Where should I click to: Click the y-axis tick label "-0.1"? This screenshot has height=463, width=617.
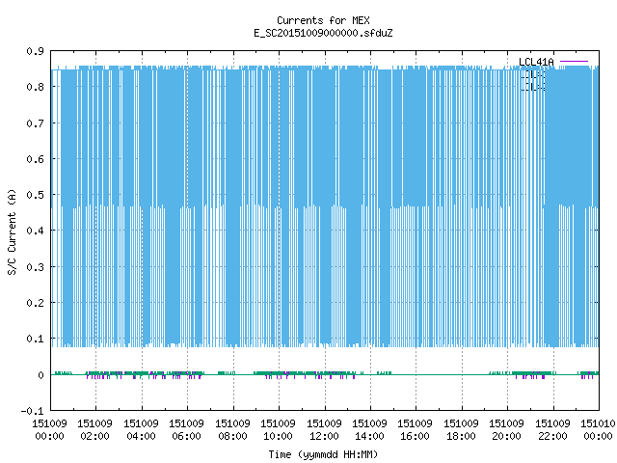coord(32,411)
